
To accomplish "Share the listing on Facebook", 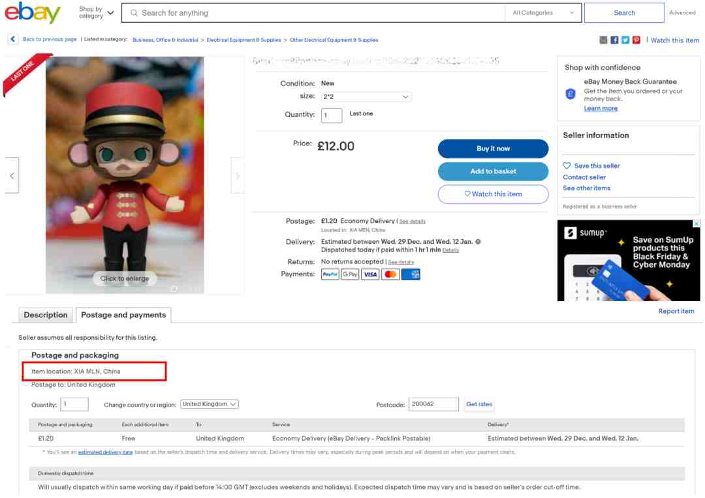I will pyautogui.click(x=614, y=40).
